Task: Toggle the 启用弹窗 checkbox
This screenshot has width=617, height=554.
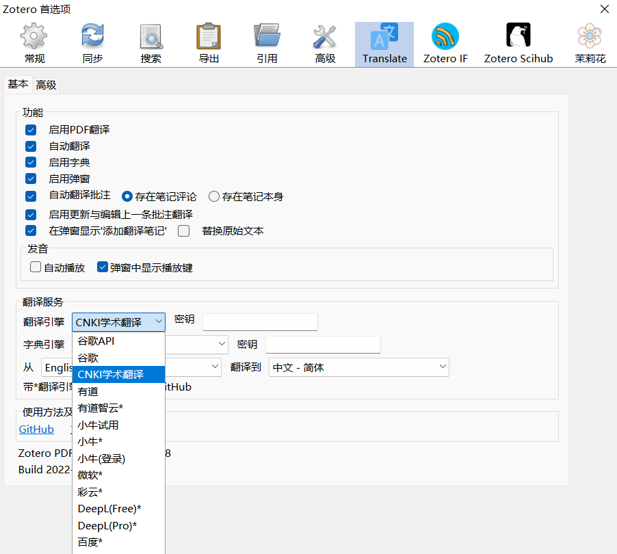Action: pos(31,179)
